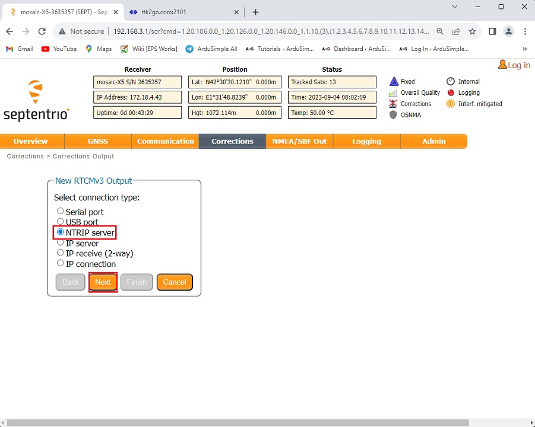Reload the page with the refresh icon
Image resolution: width=535 pixels, height=427 pixels.
click(x=42, y=31)
